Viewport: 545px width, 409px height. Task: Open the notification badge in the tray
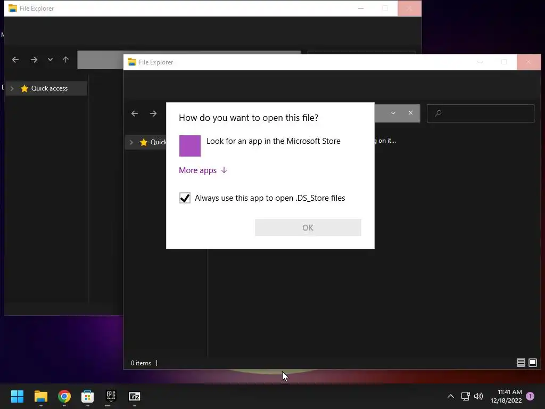point(530,396)
